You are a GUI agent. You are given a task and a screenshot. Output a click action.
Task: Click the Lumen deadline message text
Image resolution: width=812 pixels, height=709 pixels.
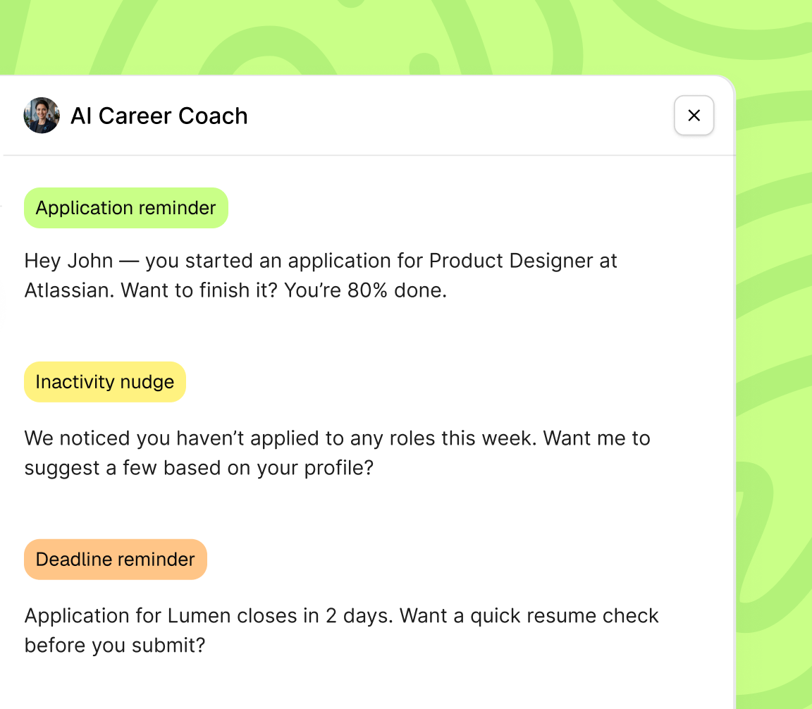(x=341, y=616)
